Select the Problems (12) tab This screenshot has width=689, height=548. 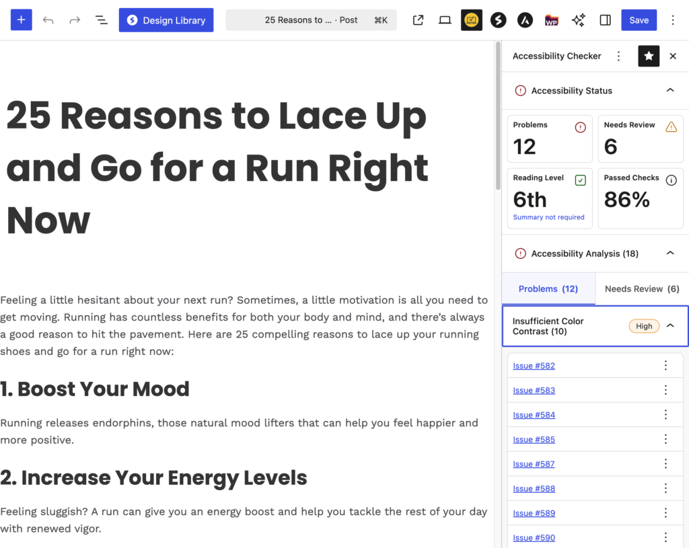click(x=548, y=289)
